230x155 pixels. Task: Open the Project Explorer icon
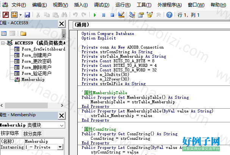(x=132, y=15)
